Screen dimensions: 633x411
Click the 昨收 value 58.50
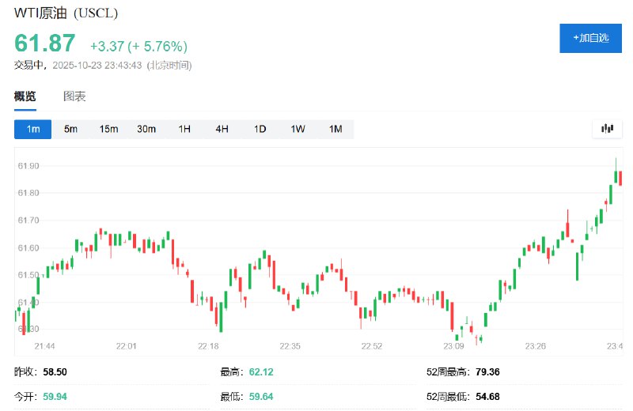tap(55, 372)
